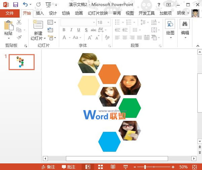This screenshot has width=202, height=170.
Task: Select the Format Painter brush
Action: 19,37
